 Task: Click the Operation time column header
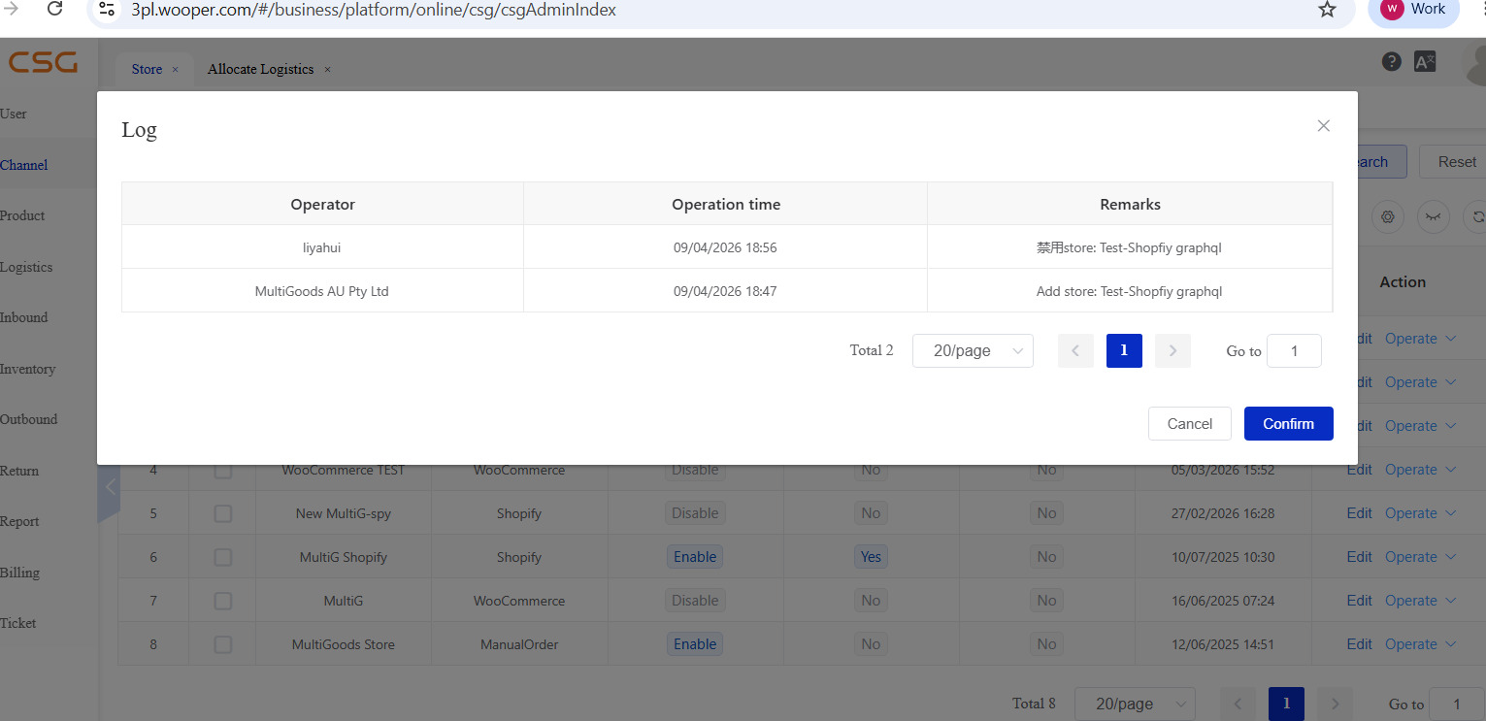tap(725, 204)
